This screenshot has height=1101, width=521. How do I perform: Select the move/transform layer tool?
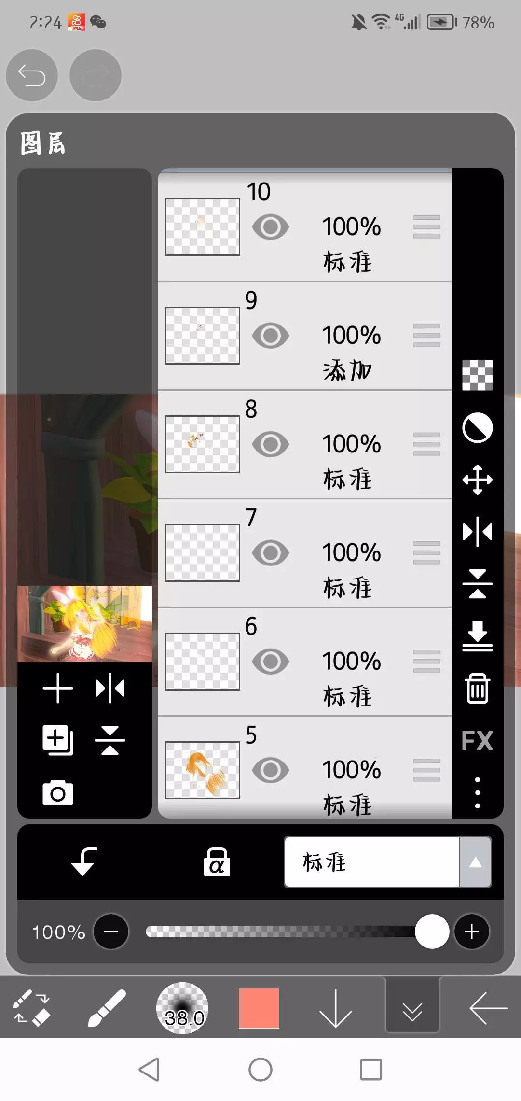477,480
